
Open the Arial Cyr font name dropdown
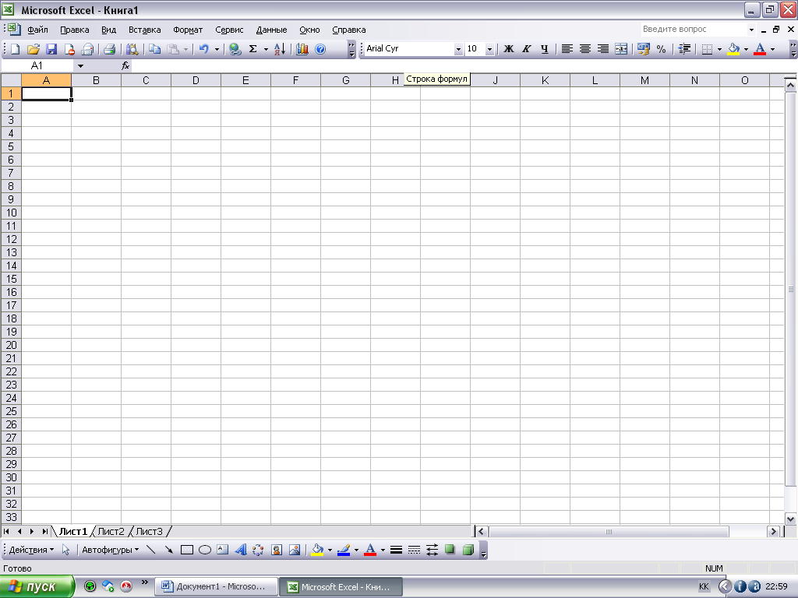pyautogui.click(x=458, y=49)
